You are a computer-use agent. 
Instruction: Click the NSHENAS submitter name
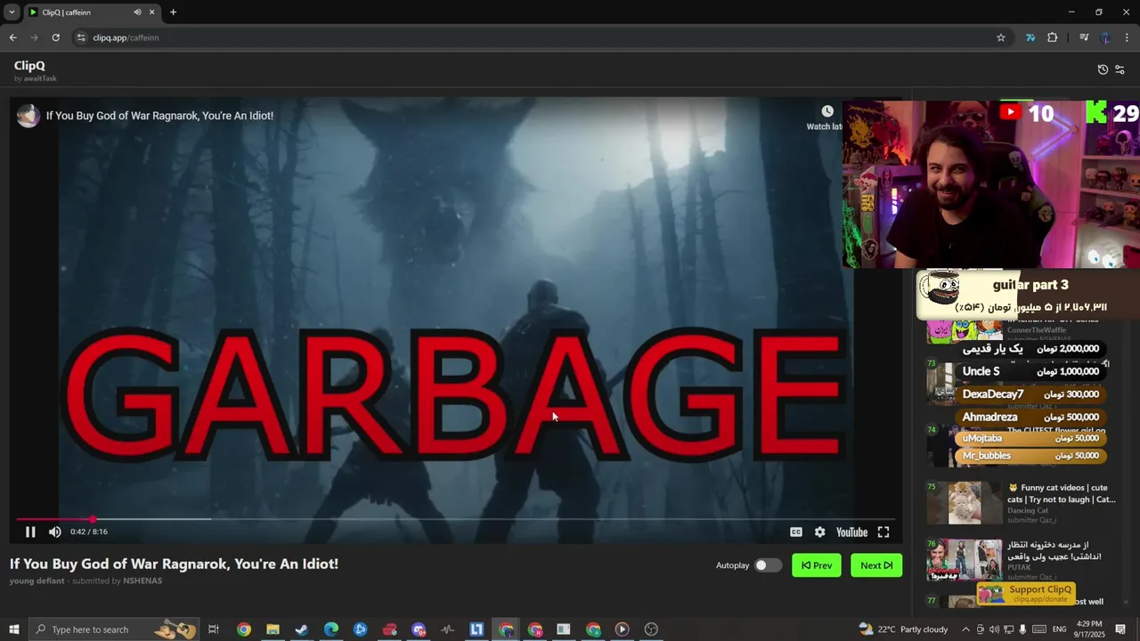(142, 581)
